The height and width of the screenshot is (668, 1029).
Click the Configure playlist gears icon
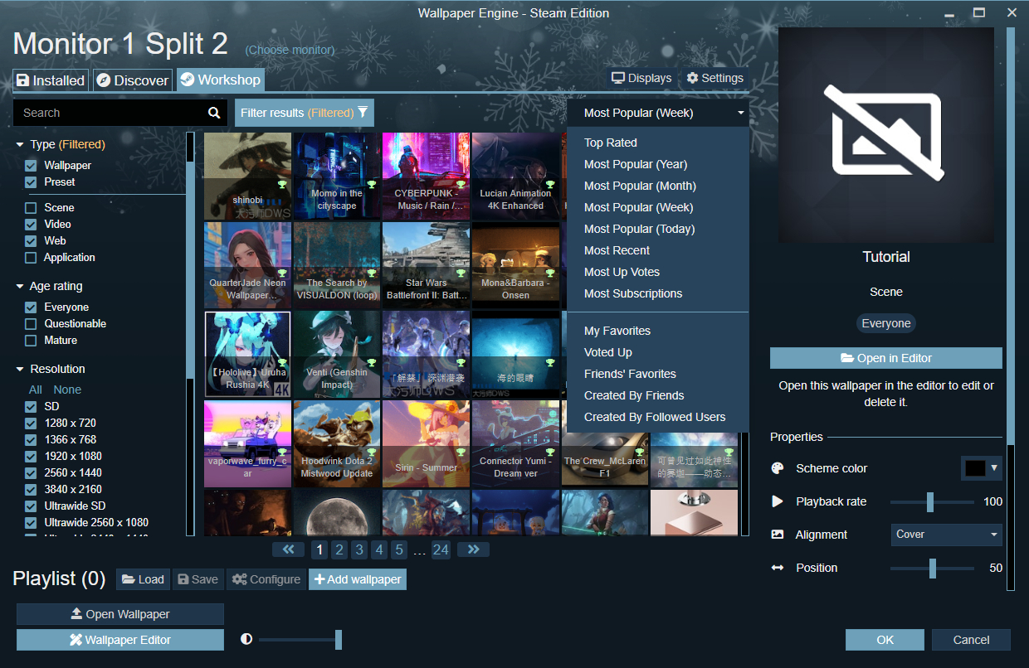(239, 579)
